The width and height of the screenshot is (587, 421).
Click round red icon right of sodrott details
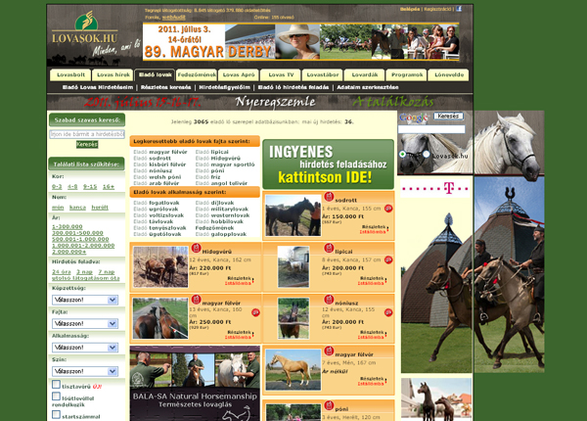pyautogui.click(x=388, y=209)
